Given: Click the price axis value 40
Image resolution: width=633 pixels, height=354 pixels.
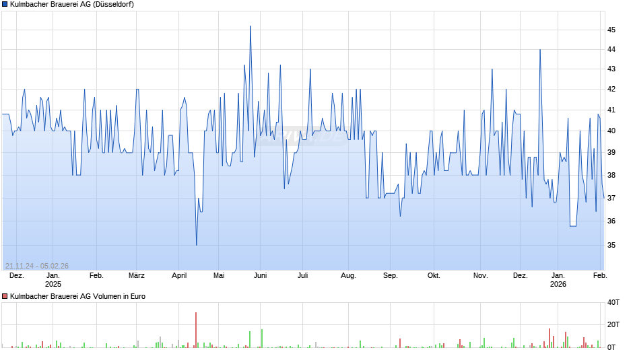Looking at the screenshot, I should click(611, 131).
